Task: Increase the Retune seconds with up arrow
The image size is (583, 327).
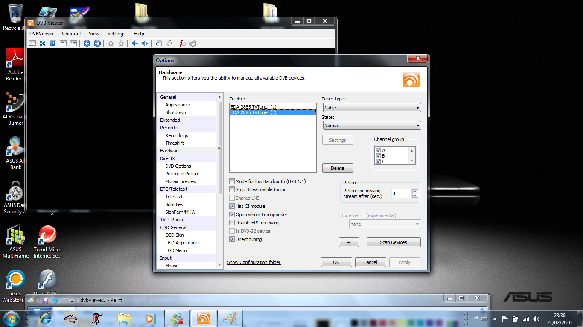Action: (415, 191)
